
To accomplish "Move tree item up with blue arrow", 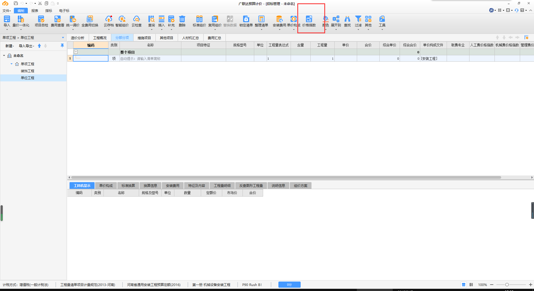I will point(39,46).
